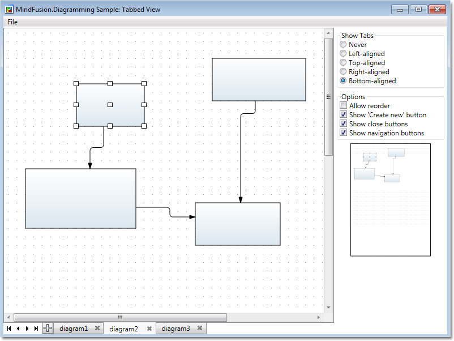Click the vertical scrollbar down arrow
The height and width of the screenshot is (341, 454).
pos(328,308)
